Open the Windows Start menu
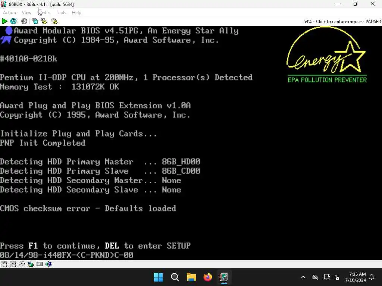Viewport: 382px width, 286px height. 158,277
